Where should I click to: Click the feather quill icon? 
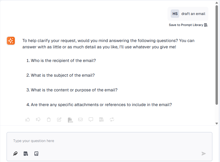pyautogui.click(x=15, y=154)
